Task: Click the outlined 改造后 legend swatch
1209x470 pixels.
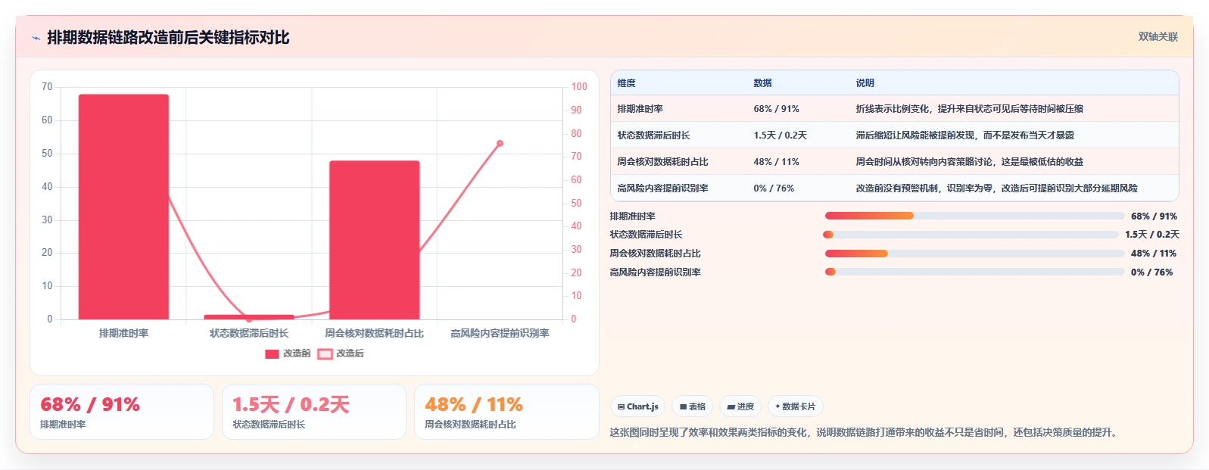Action: tap(325, 353)
